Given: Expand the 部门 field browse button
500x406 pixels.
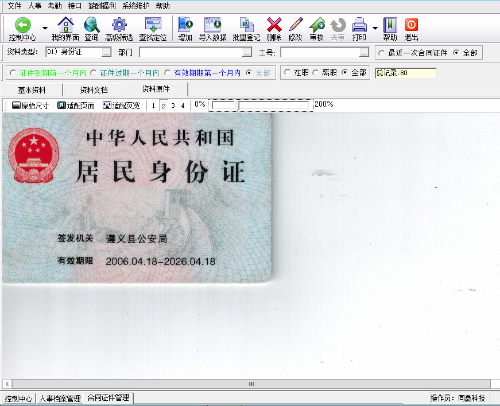Looking at the screenshot, I should 247,53.
